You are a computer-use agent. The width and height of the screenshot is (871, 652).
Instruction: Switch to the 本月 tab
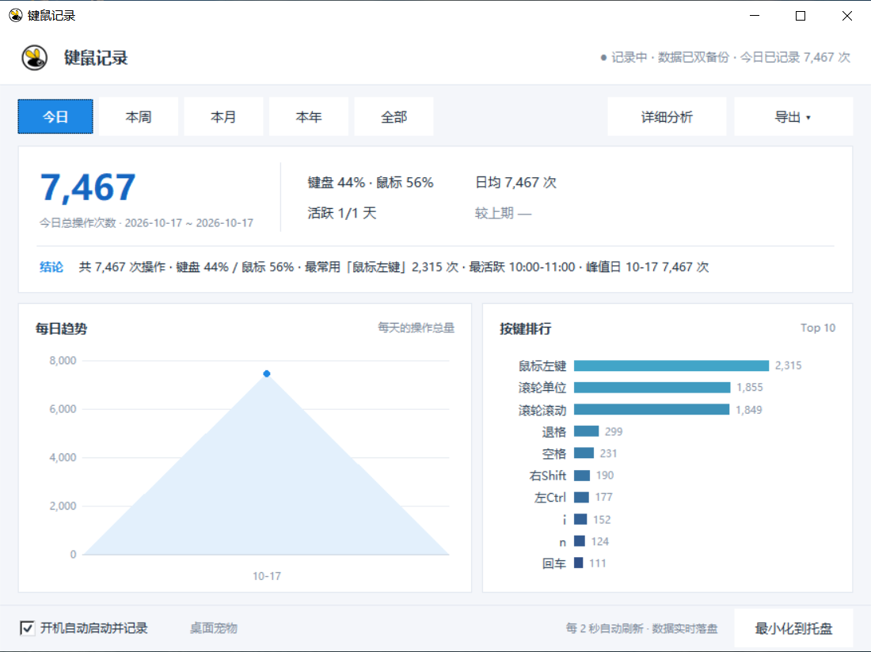pyautogui.click(x=223, y=116)
